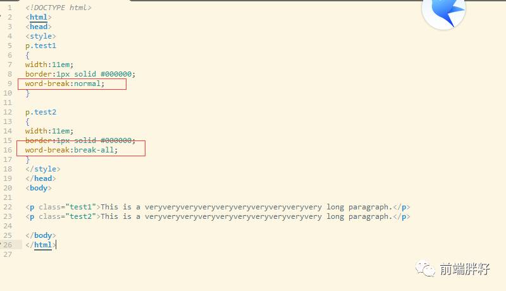Click the "#000000" color value on line 8
Screen dimensions: 506x291
point(116,74)
